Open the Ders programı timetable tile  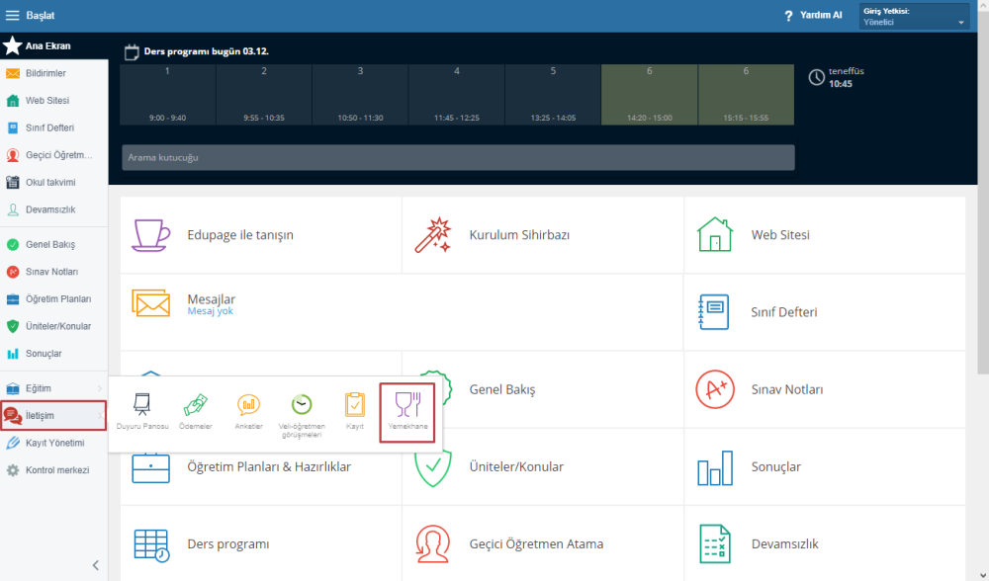tap(260, 543)
